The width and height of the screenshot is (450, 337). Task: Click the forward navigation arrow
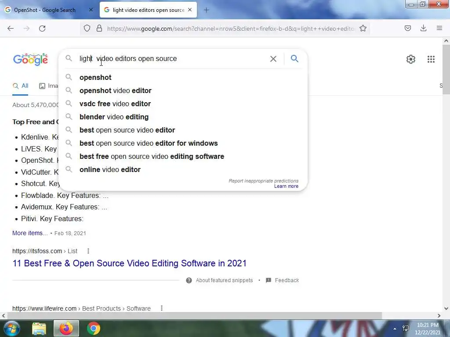click(26, 29)
